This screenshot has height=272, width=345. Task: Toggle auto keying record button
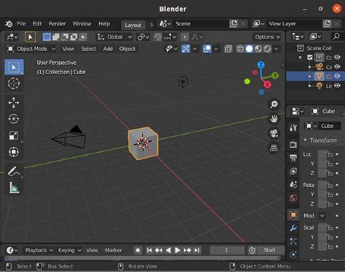pyautogui.click(x=138, y=250)
